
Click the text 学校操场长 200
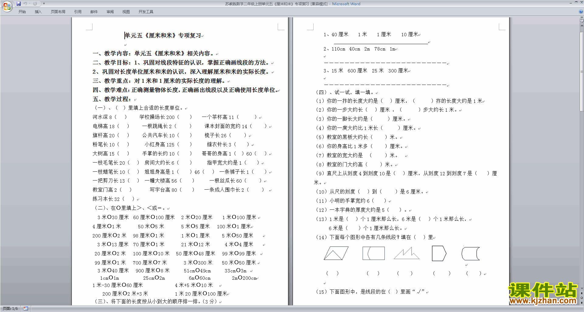157,117
